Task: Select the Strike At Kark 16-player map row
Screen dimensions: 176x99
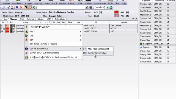Action: (x=158, y=29)
